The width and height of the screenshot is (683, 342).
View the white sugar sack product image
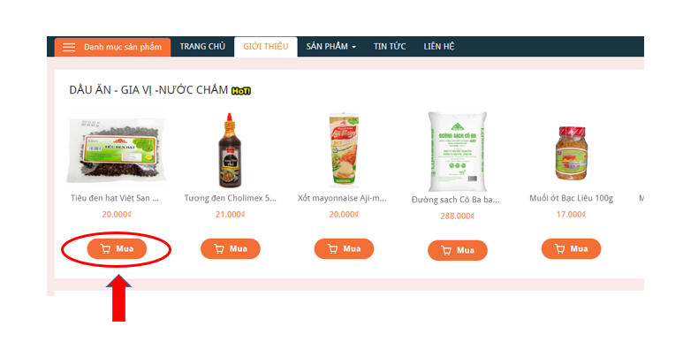coord(457,152)
